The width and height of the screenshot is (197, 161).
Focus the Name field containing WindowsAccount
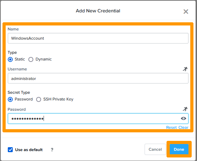point(98,38)
